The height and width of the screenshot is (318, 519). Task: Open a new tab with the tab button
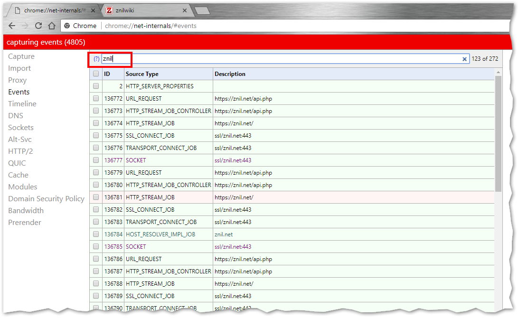point(202,10)
